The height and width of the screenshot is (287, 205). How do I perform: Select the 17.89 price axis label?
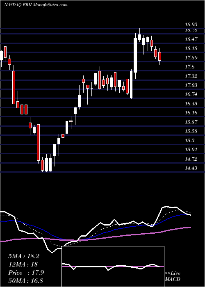(191, 58)
